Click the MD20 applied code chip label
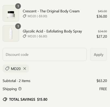The width and height of the screenshot is (110, 107). point(16,69)
